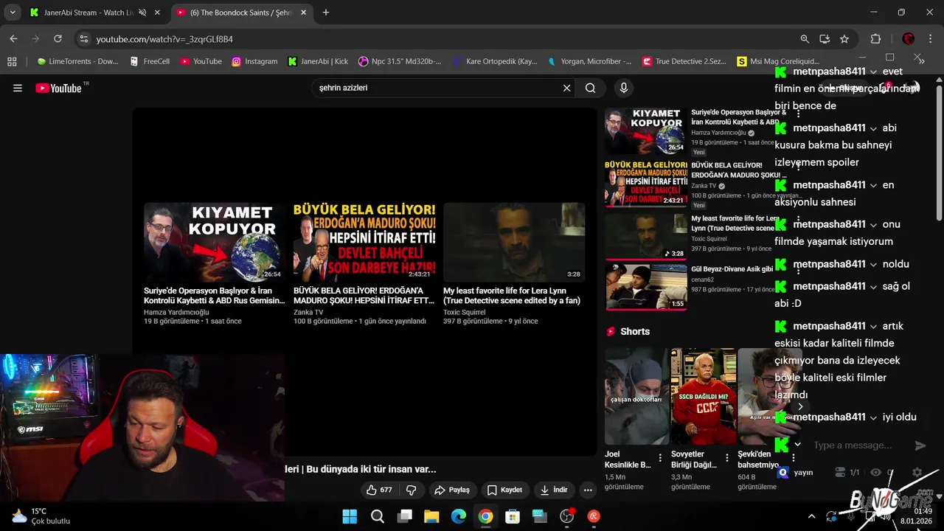
Task: Install app icon in address bar
Action: (825, 39)
